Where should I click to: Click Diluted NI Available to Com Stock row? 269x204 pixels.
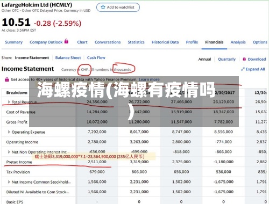[38, 192]
